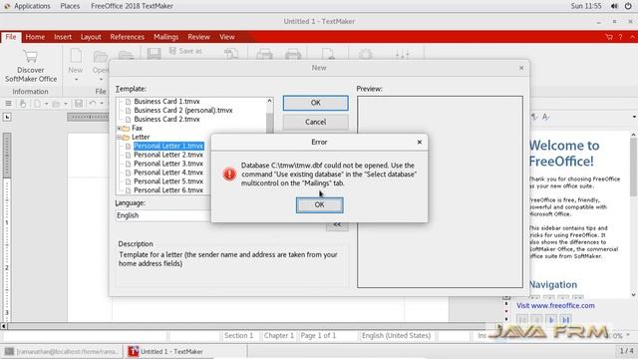This screenshot has width=638, height=359.
Task: Click the small open folder quick-toolbar icon
Action: coord(56,104)
